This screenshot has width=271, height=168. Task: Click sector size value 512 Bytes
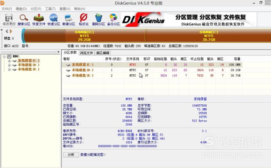pyautogui.click(x=199, y=121)
